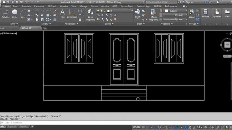Choose the Rectangular Array tool
The image size is (232, 130).
(47, 19)
